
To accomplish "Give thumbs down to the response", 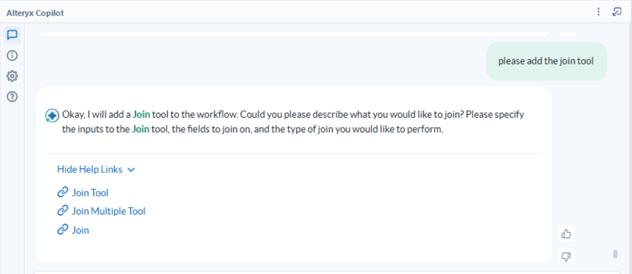I will point(567,256).
